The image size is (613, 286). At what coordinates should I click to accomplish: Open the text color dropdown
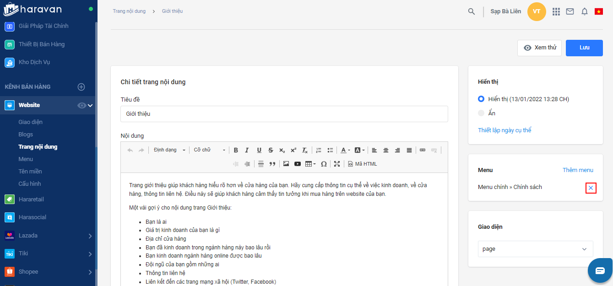[x=346, y=150]
